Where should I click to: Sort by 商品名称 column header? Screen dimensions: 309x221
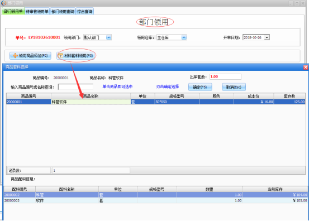point(91,96)
